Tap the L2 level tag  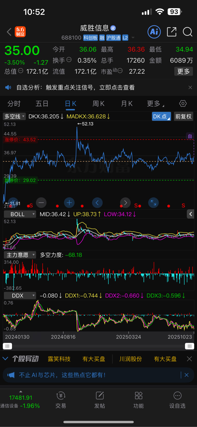tap(125, 38)
